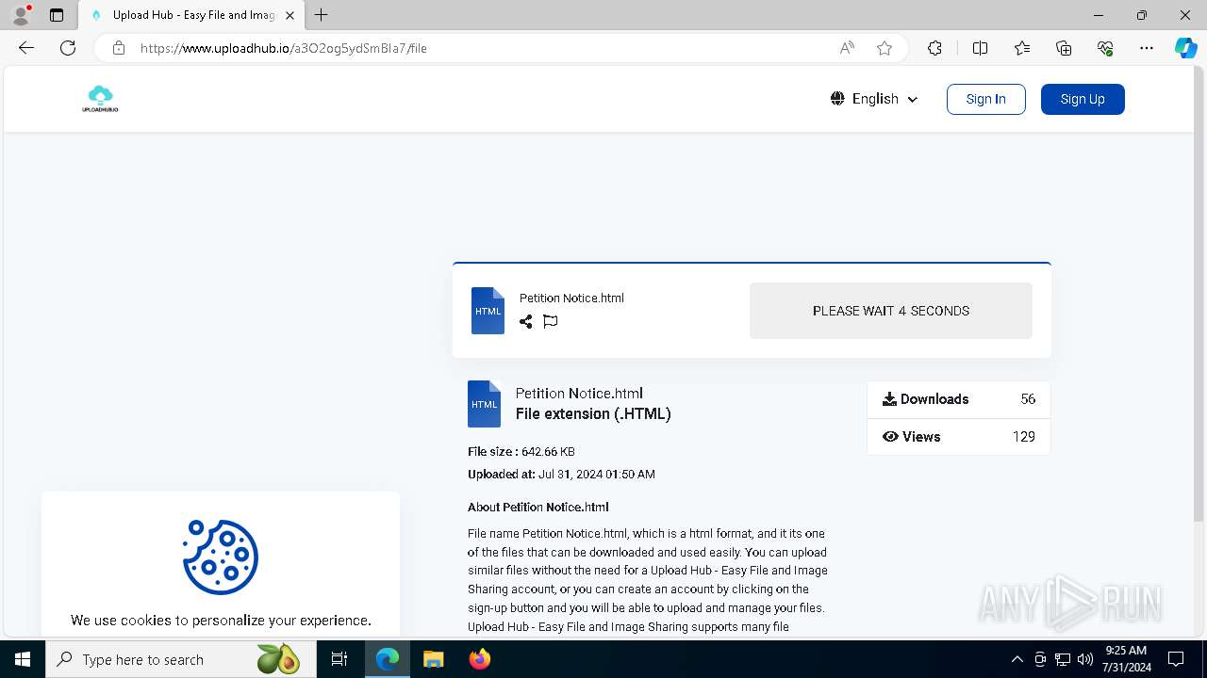The height and width of the screenshot is (678, 1207).
Task: Click the Read aloud icon in the address bar
Action: pos(847,48)
